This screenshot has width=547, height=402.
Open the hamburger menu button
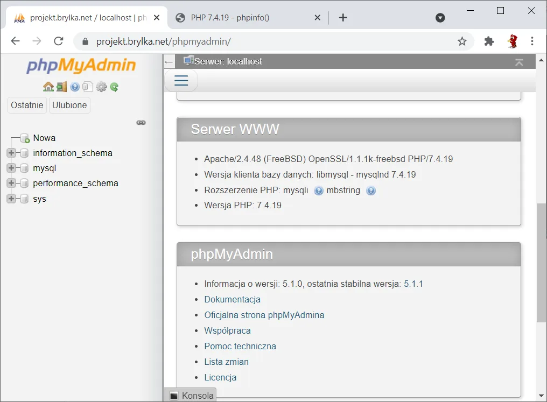[x=181, y=81]
